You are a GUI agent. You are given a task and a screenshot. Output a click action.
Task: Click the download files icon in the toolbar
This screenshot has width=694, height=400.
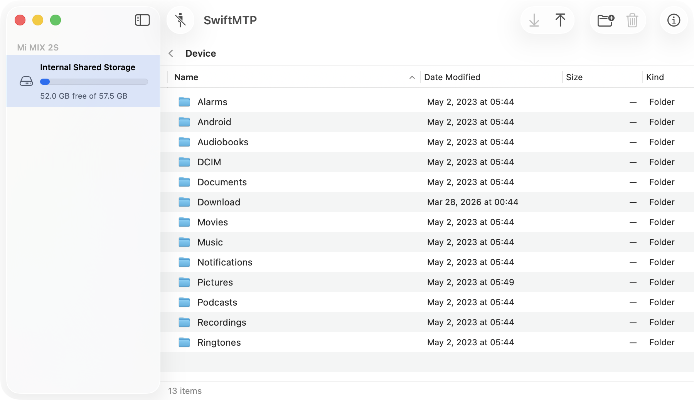click(x=534, y=20)
